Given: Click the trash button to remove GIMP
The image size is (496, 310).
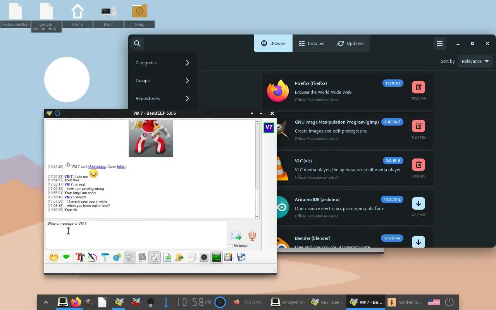Looking at the screenshot, I should coord(418,126).
